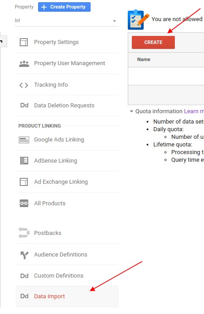Collapse the Quota information section
The image size is (204, 314).
131,111
